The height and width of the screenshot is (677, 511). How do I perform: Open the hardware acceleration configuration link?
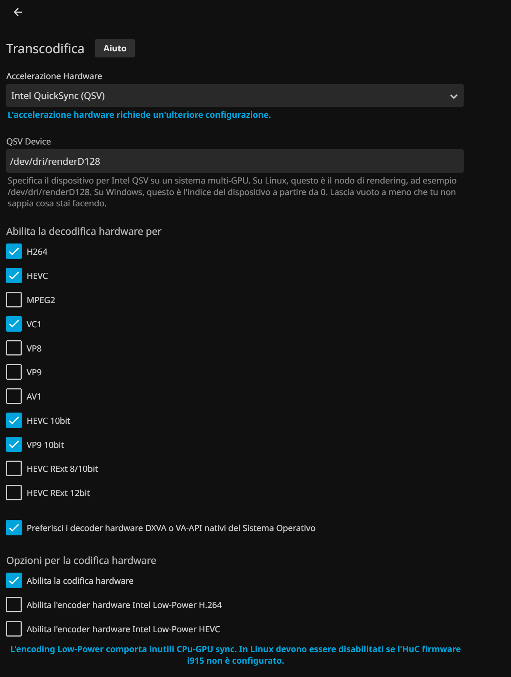pyautogui.click(x=139, y=115)
